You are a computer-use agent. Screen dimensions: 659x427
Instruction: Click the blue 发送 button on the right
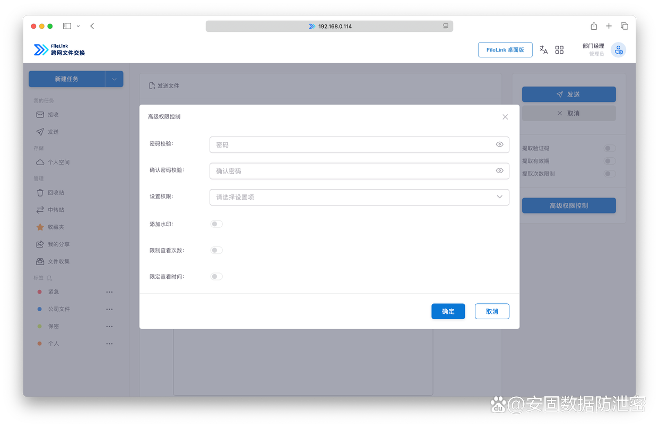[569, 94]
